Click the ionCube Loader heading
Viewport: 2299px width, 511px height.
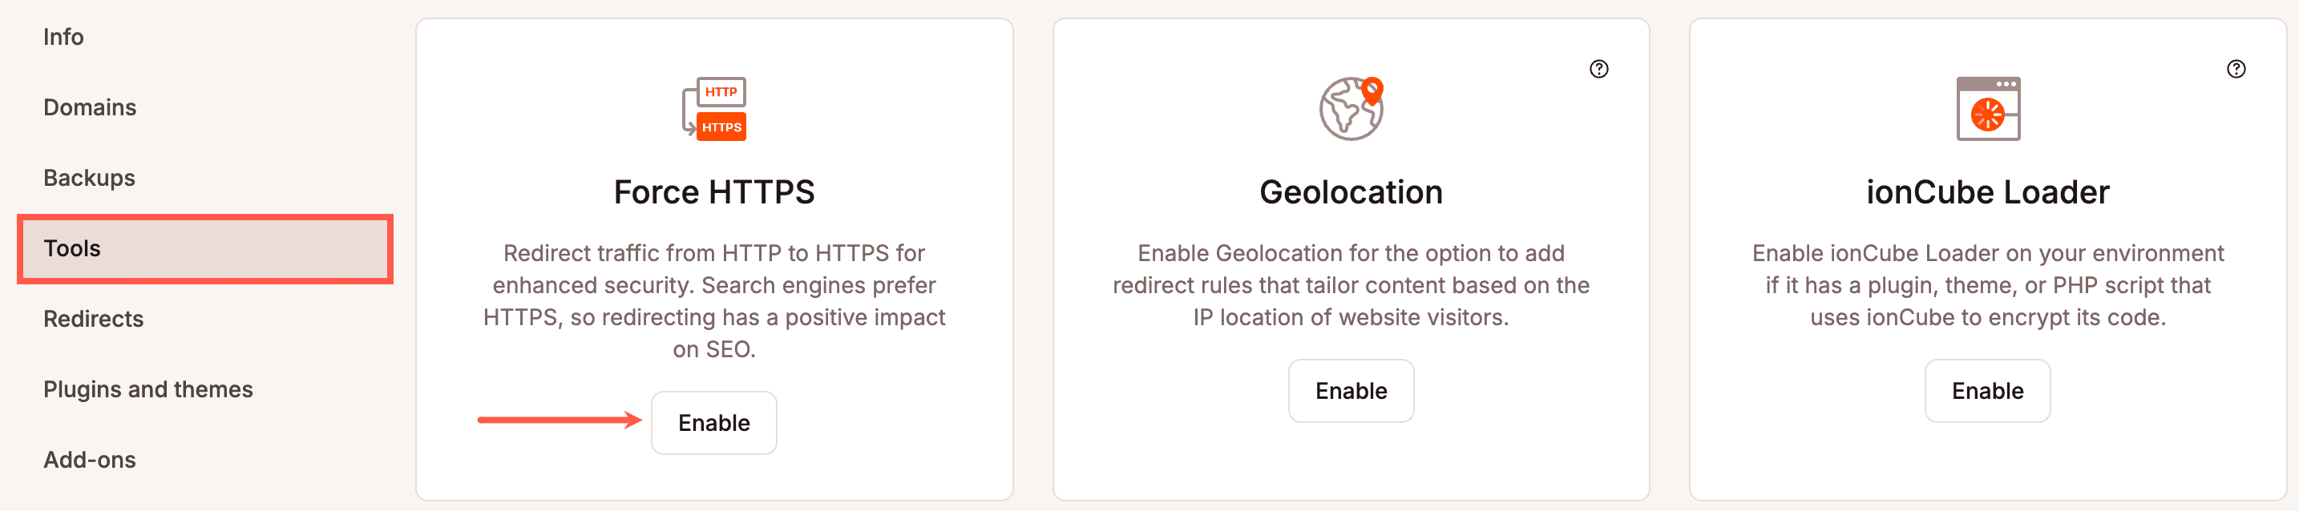(1987, 191)
